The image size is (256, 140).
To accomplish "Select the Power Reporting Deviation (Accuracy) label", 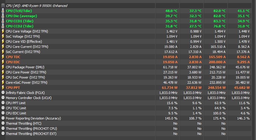I will (x=32, y=118).
